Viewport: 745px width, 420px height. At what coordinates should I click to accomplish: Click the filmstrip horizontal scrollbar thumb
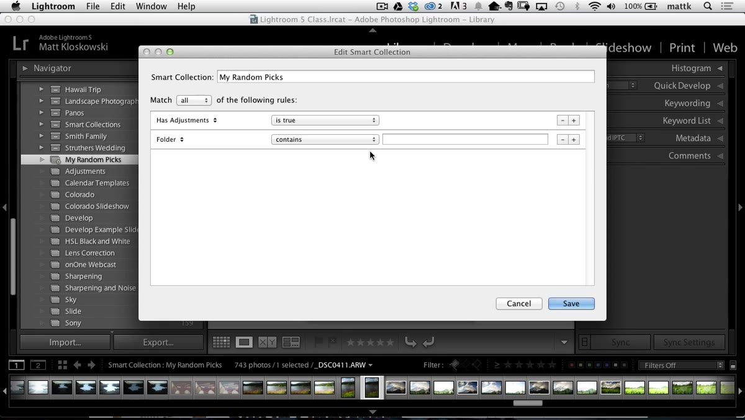pos(528,403)
